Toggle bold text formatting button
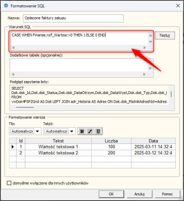The height and width of the screenshot is (201, 184). pyautogui.click(x=82, y=131)
